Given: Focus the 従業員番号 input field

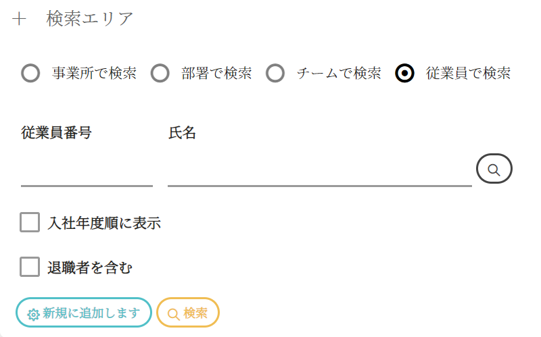Looking at the screenshot, I should coord(87,172).
